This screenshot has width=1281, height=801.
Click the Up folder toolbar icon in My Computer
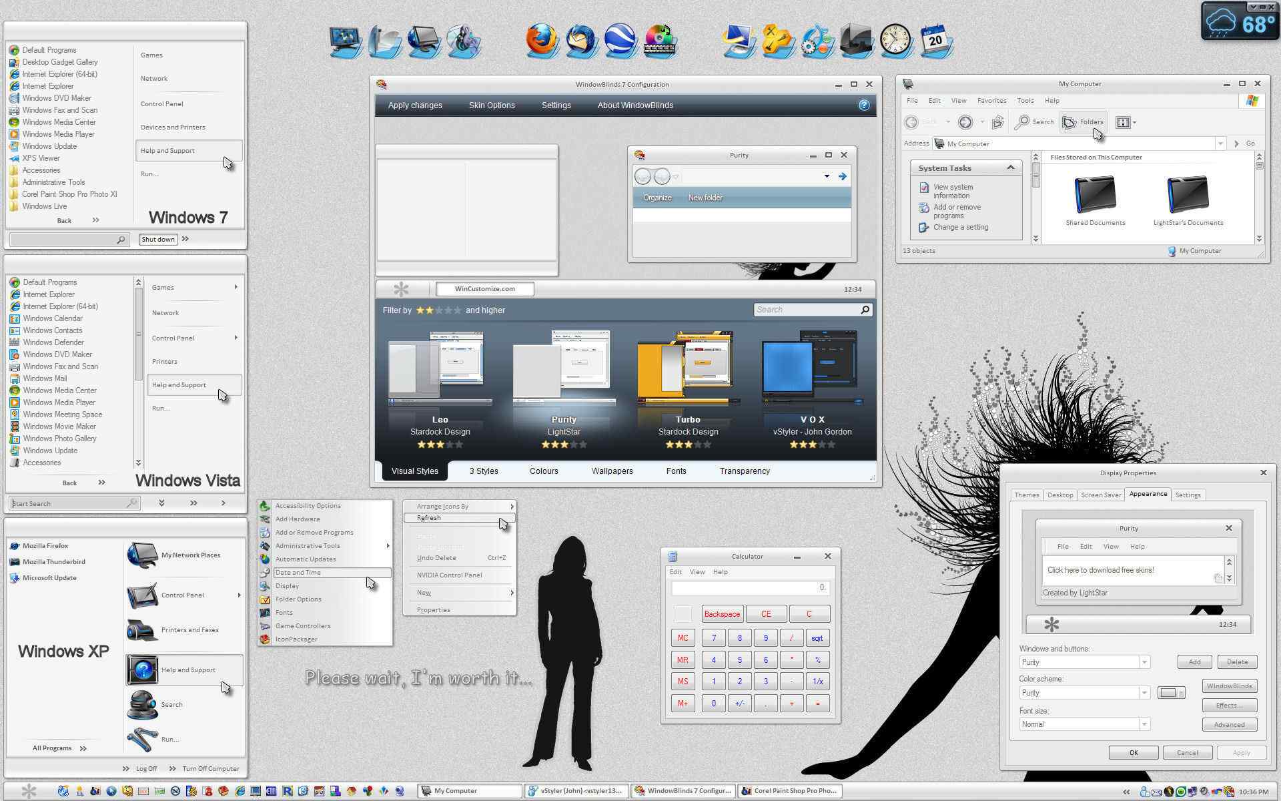(997, 121)
